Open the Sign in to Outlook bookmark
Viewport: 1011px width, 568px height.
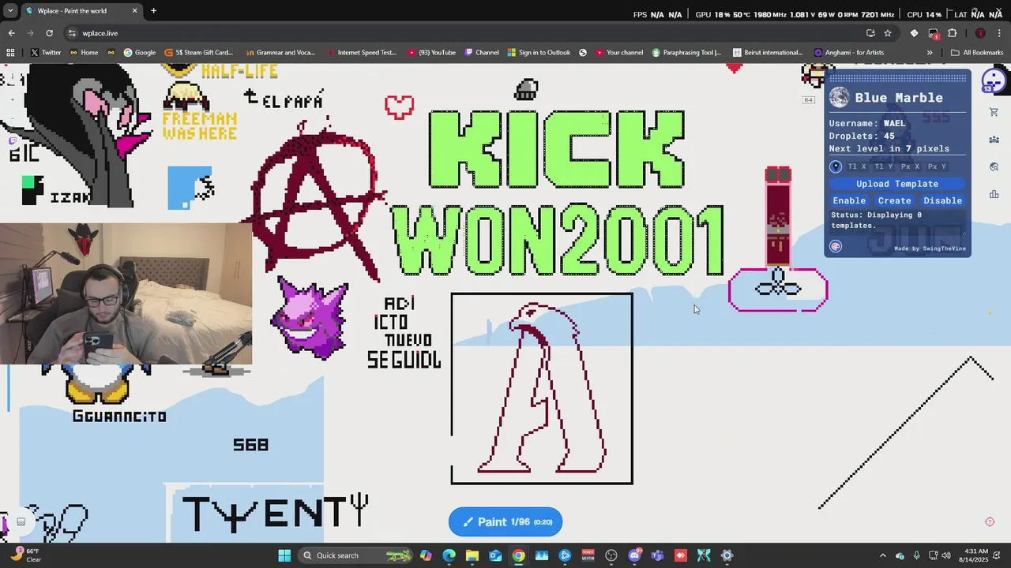[539, 53]
